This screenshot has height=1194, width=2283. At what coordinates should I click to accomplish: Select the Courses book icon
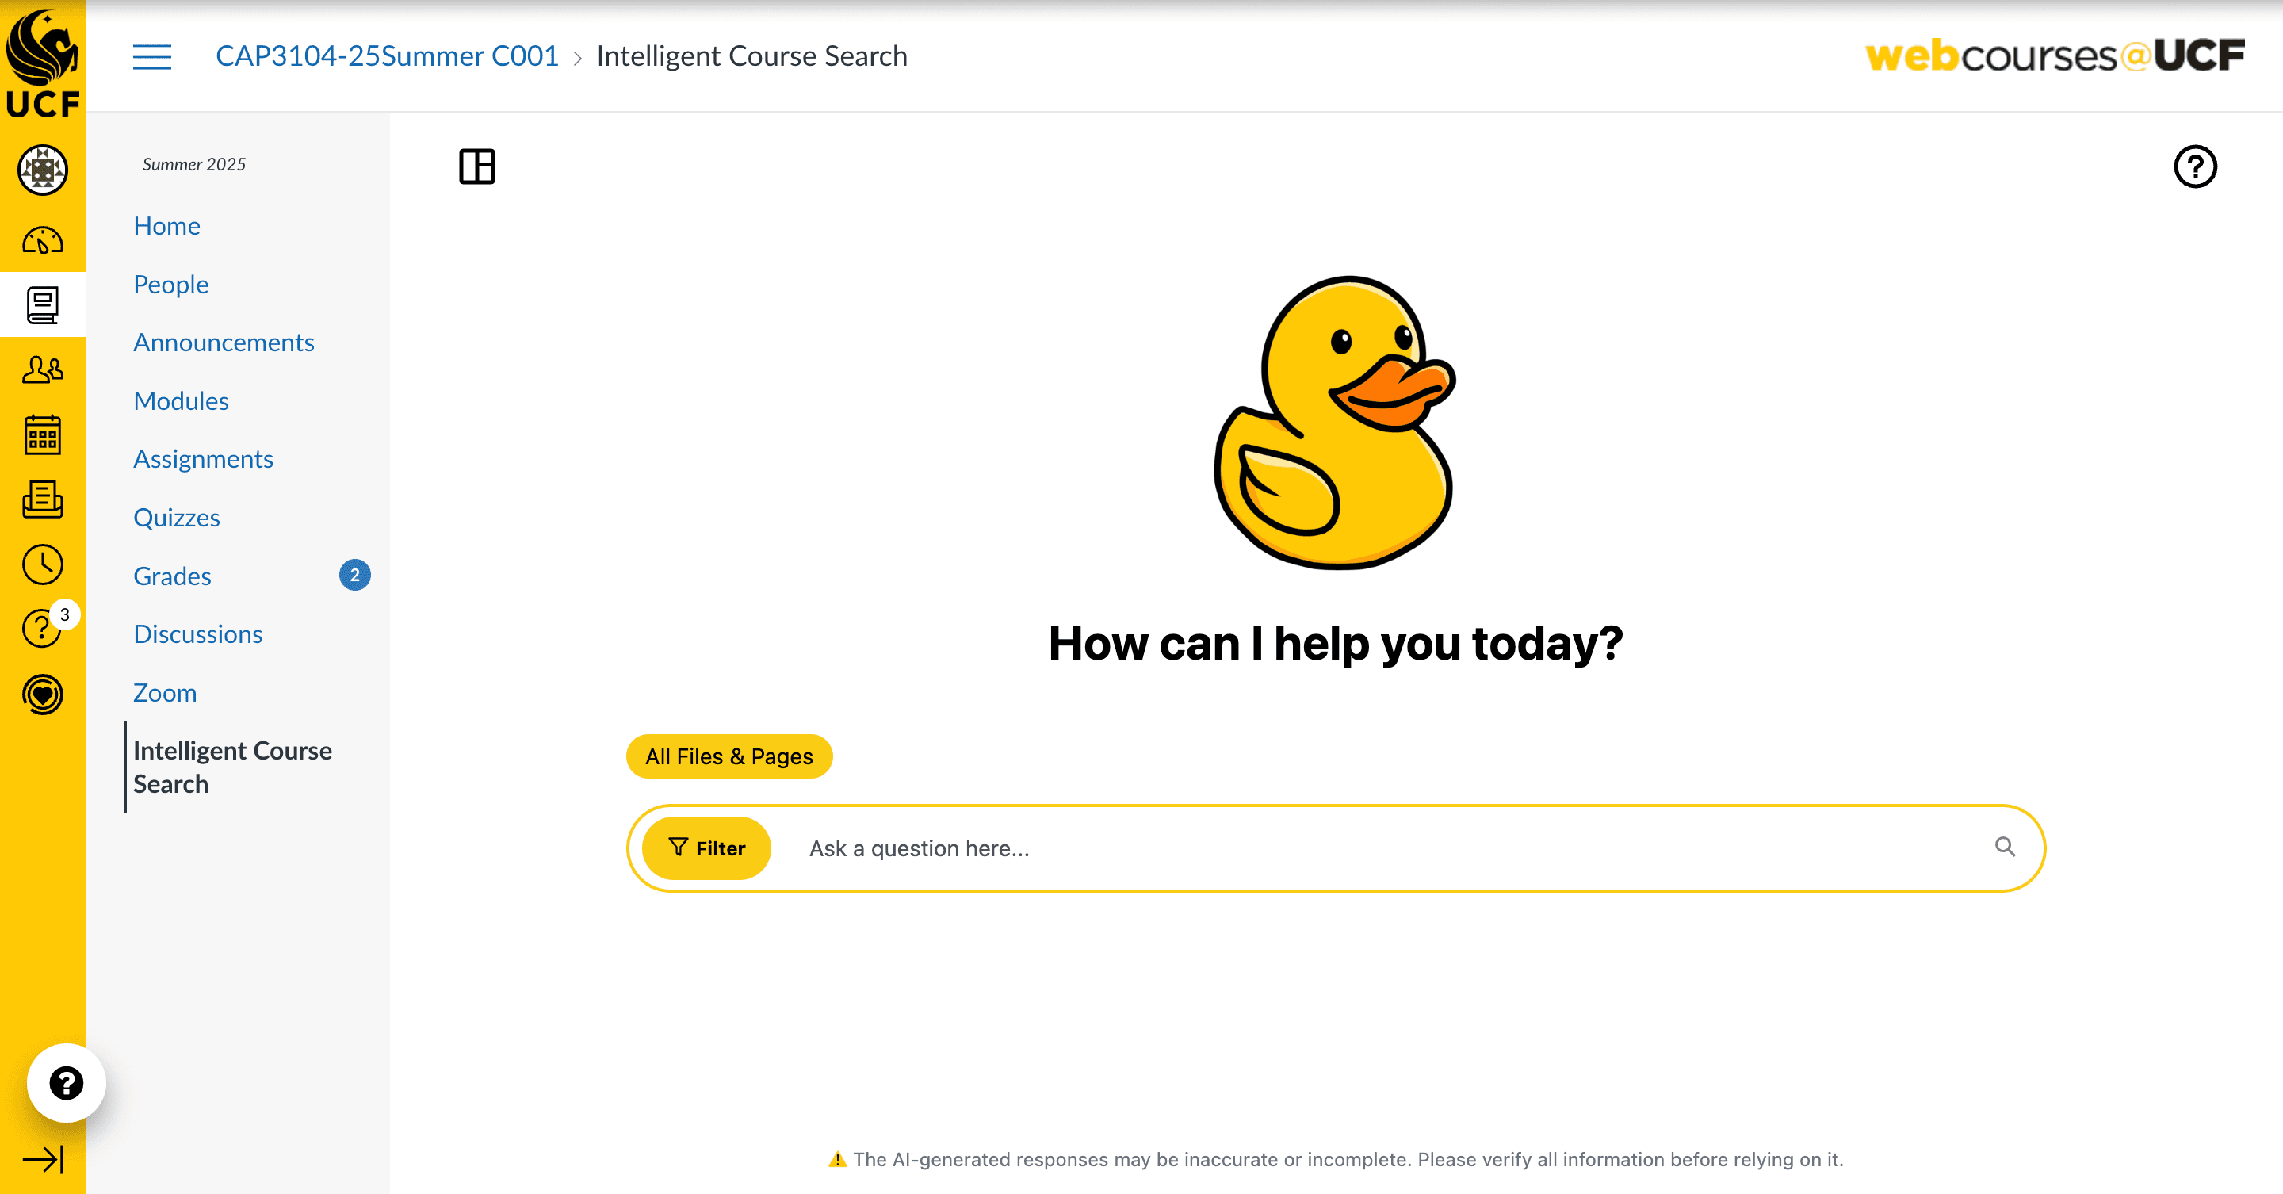43,305
